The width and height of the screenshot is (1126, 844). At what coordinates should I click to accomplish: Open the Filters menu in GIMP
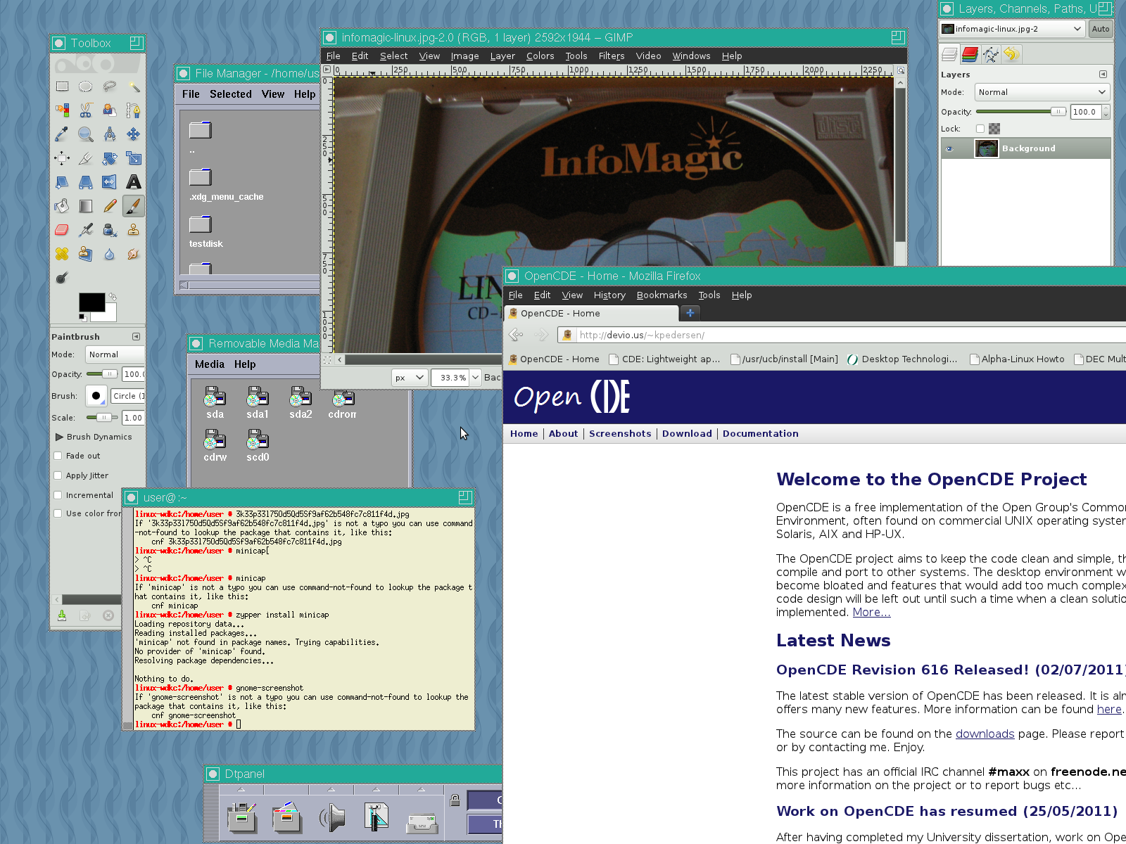(x=611, y=56)
